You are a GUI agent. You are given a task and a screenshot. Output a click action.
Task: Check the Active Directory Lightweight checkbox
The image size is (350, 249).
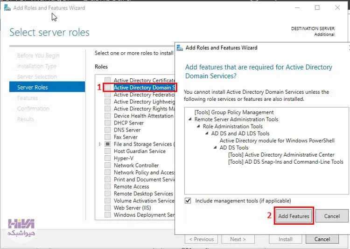[x=108, y=102]
